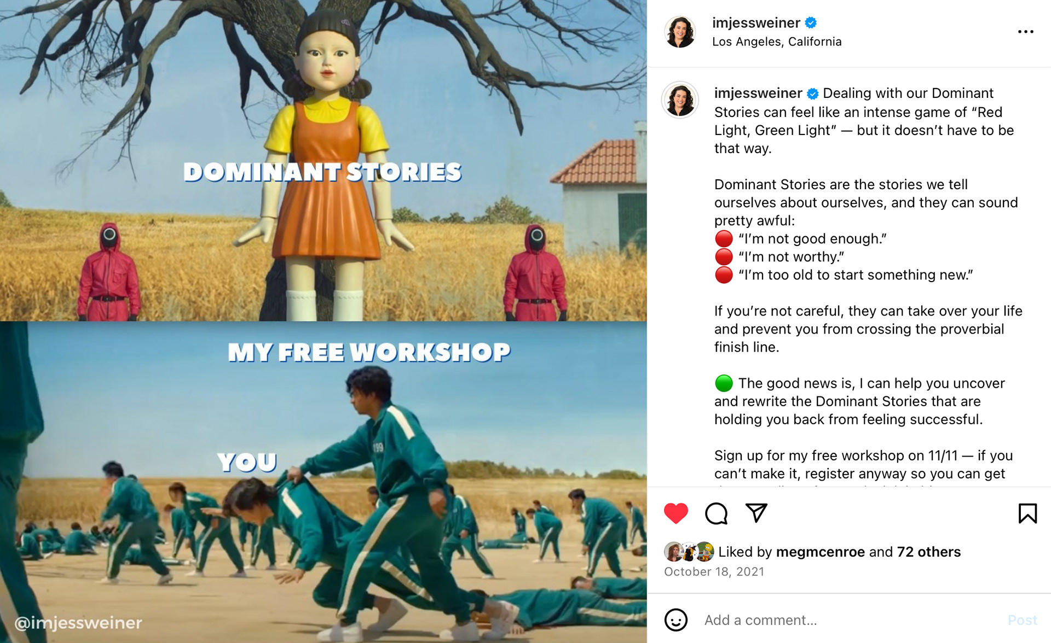Share post with the paper plane icon
The height and width of the screenshot is (643, 1051).
pos(757,513)
